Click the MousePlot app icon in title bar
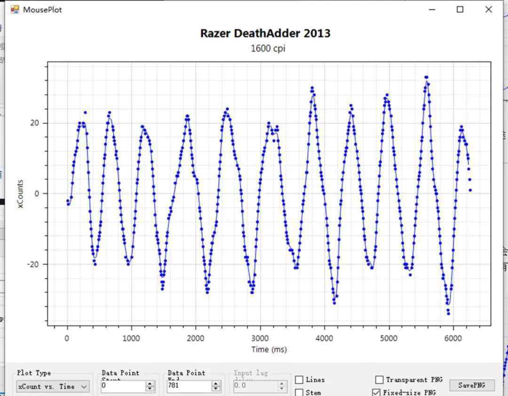Image resolution: width=508 pixels, height=396 pixels. (x=15, y=9)
